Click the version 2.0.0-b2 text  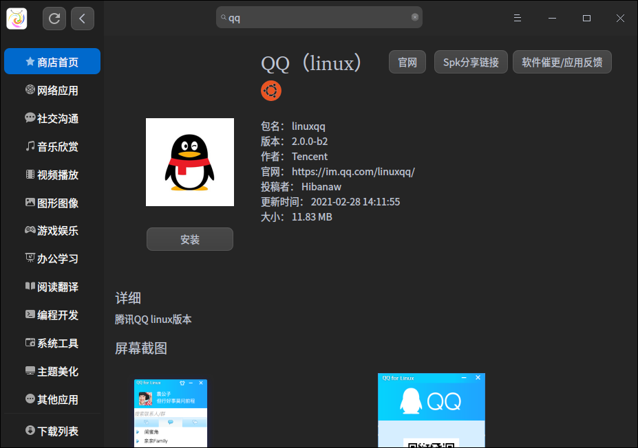pos(310,142)
